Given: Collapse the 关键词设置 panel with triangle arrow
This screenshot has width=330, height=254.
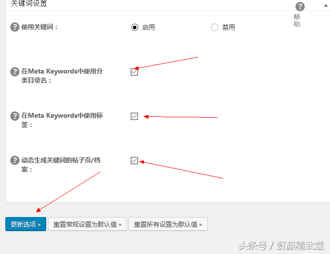Looking at the screenshot, I should 326,5.
